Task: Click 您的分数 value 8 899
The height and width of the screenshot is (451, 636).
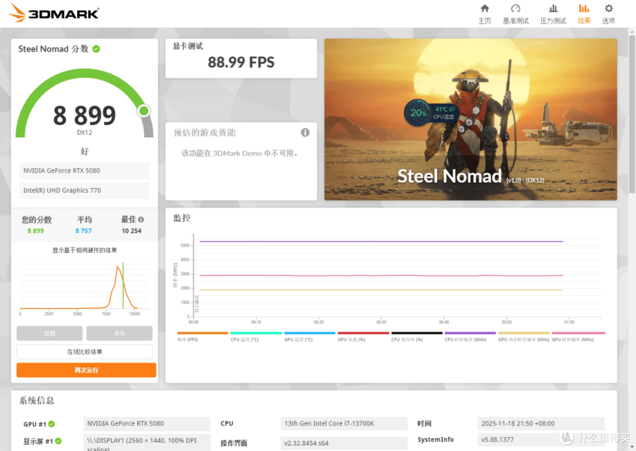Action: click(36, 231)
